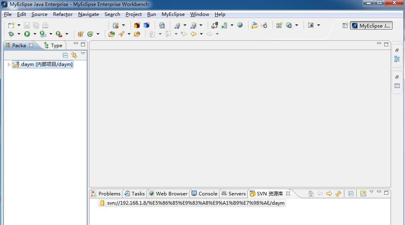Switch to the Type hierarchy tab

coord(53,46)
